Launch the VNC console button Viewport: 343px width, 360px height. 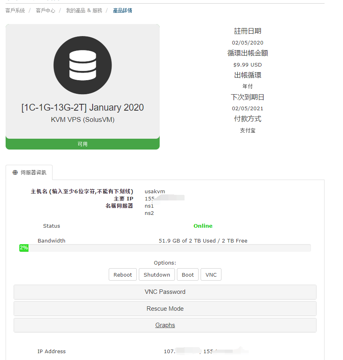211,275
